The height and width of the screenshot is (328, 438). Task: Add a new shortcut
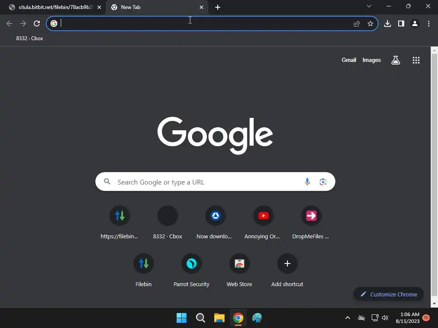click(287, 270)
